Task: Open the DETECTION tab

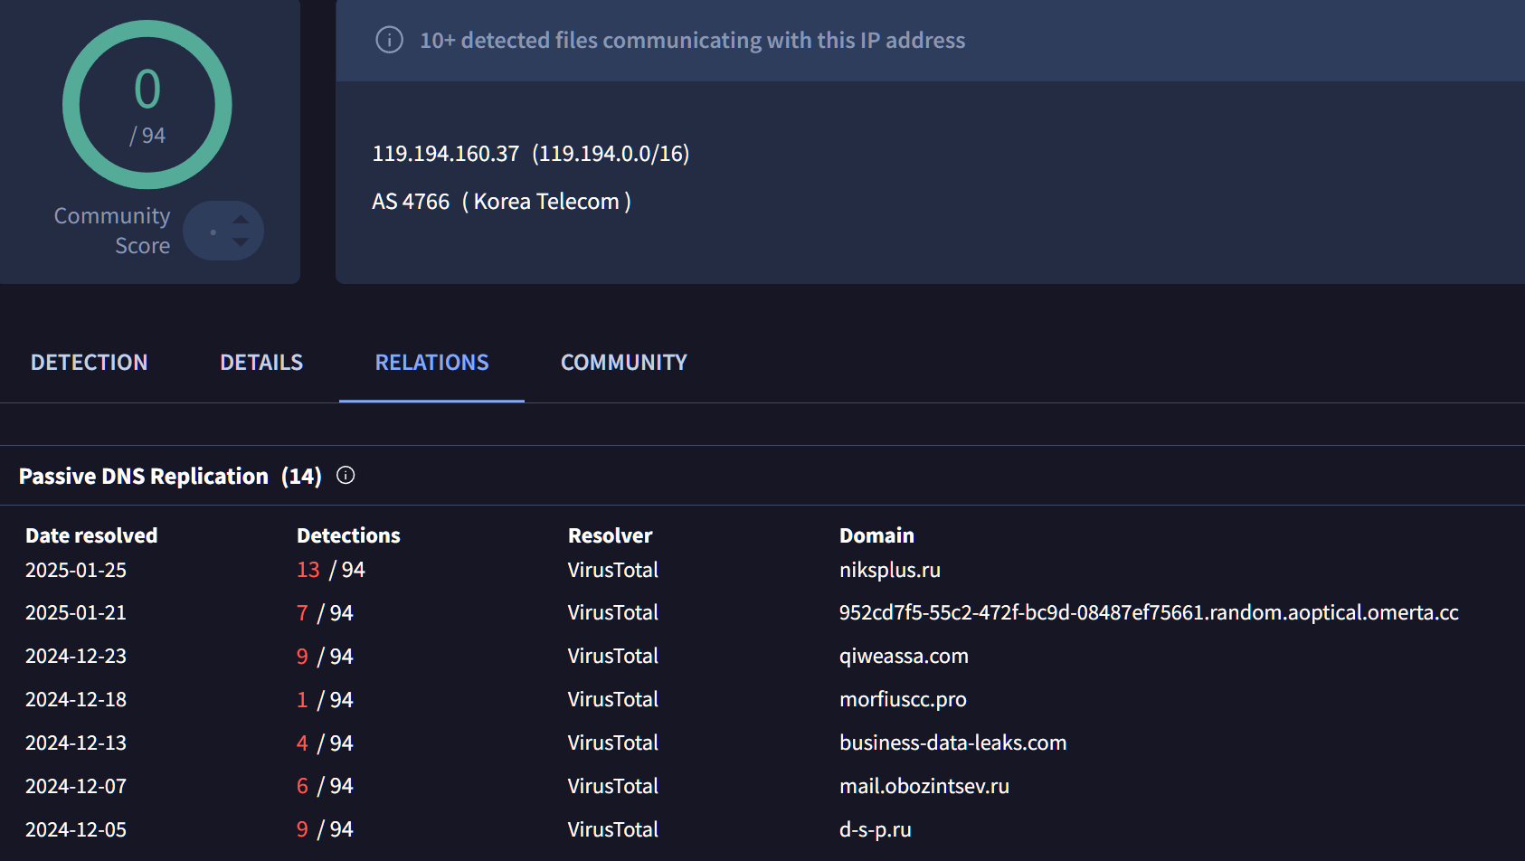Action: click(89, 363)
